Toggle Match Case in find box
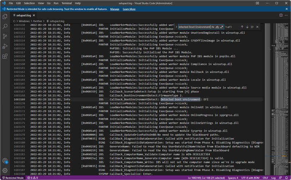Image resolution: width=291 pixels, height=180 pixels. coord(213,27)
